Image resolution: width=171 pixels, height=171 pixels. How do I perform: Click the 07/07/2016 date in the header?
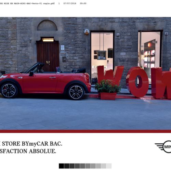pyautogui.click(x=70, y=3)
